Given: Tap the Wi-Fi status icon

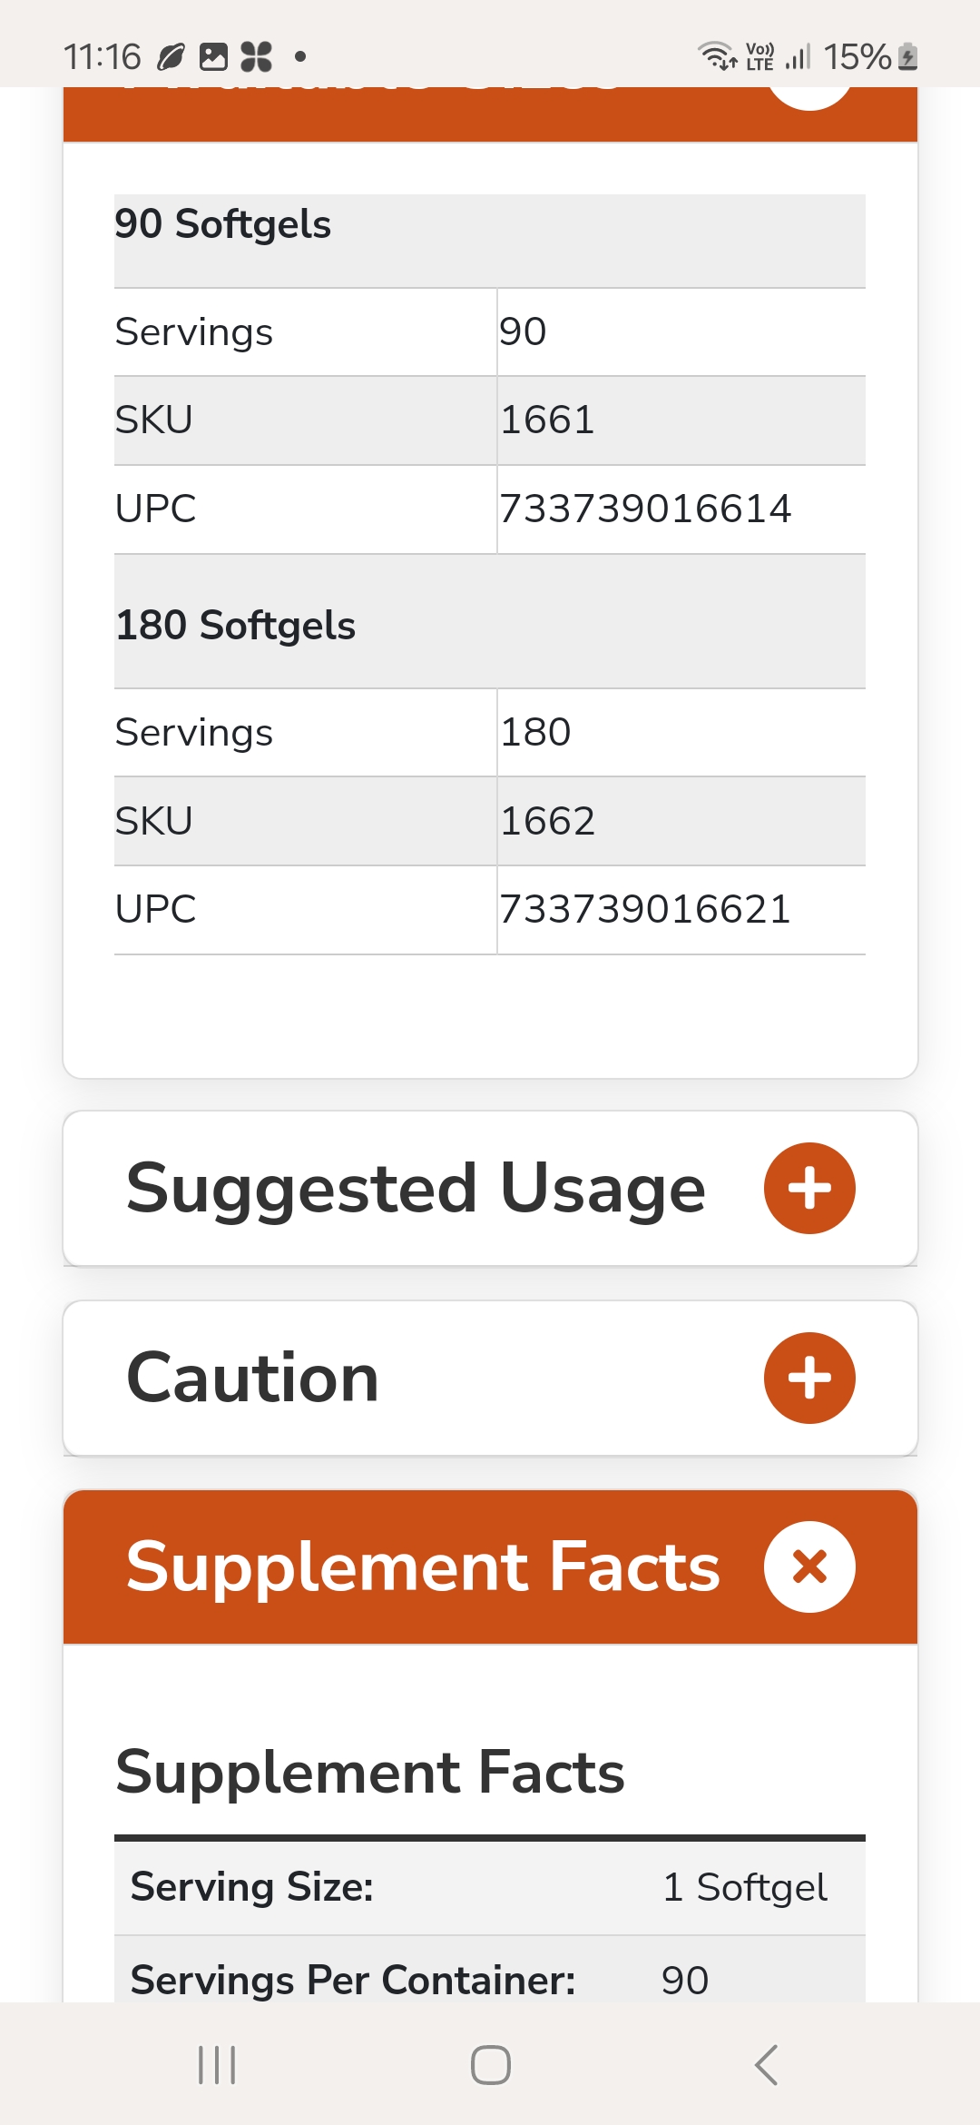Looking at the screenshot, I should (717, 56).
